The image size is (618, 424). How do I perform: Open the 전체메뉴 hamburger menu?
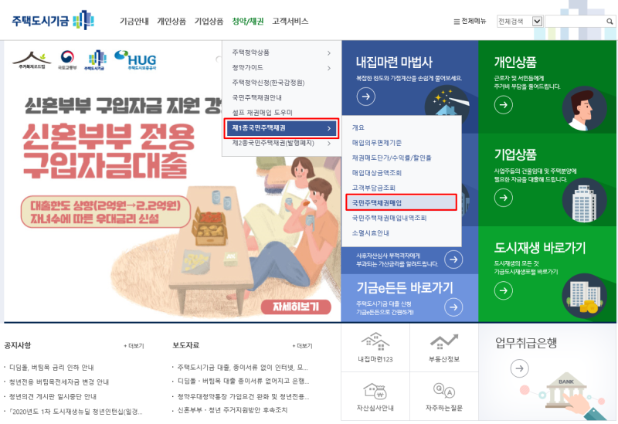pyautogui.click(x=470, y=22)
